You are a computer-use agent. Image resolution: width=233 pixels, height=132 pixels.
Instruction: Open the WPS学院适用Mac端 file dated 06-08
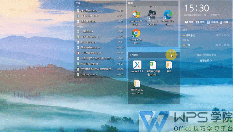[100, 69]
